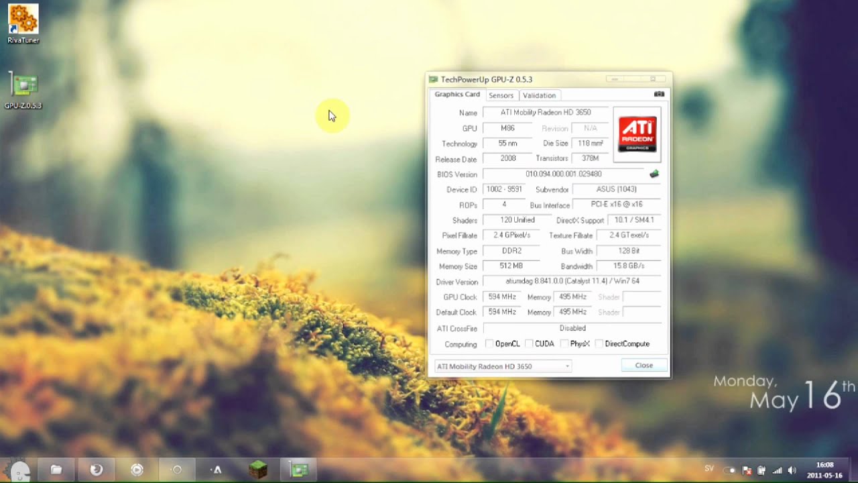
Task: Toggle the PhysX checkbox
Action: tap(564, 344)
